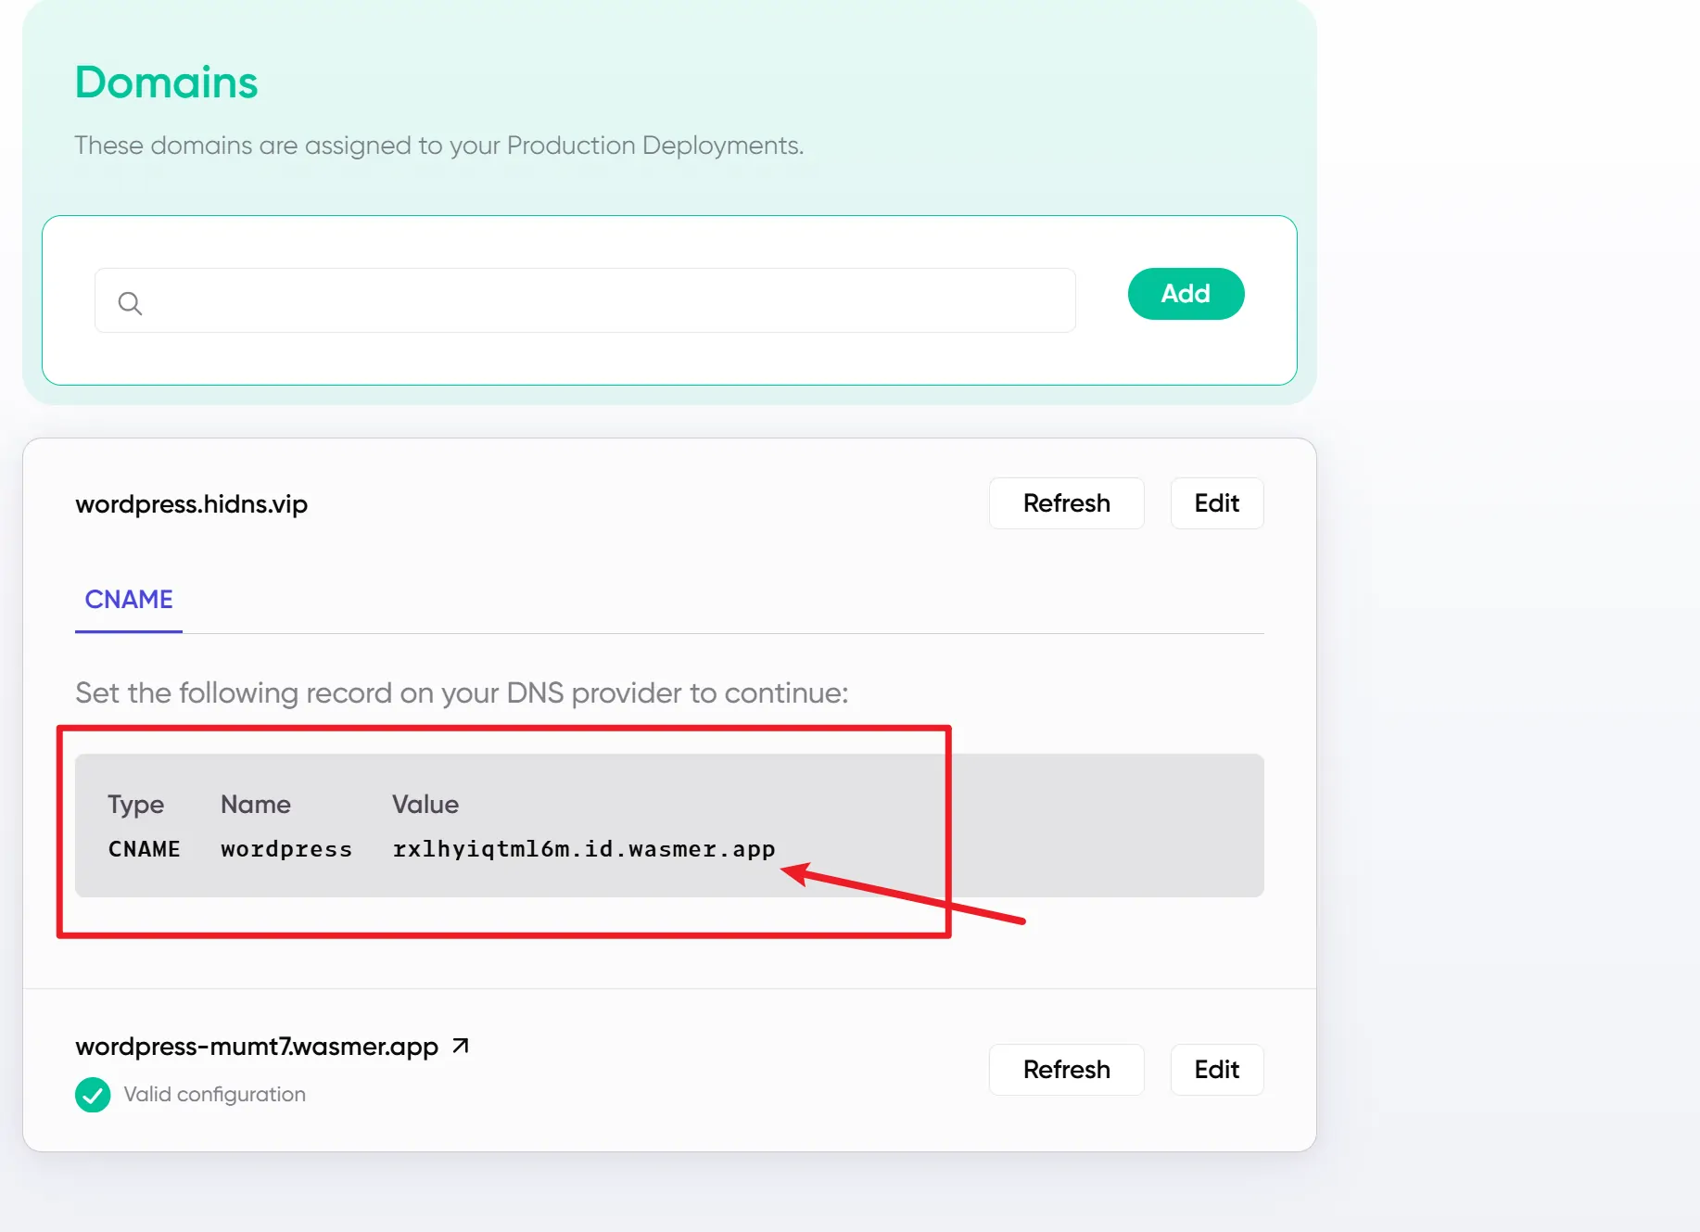Click the Value column header
1700x1232 pixels.
coord(425,805)
